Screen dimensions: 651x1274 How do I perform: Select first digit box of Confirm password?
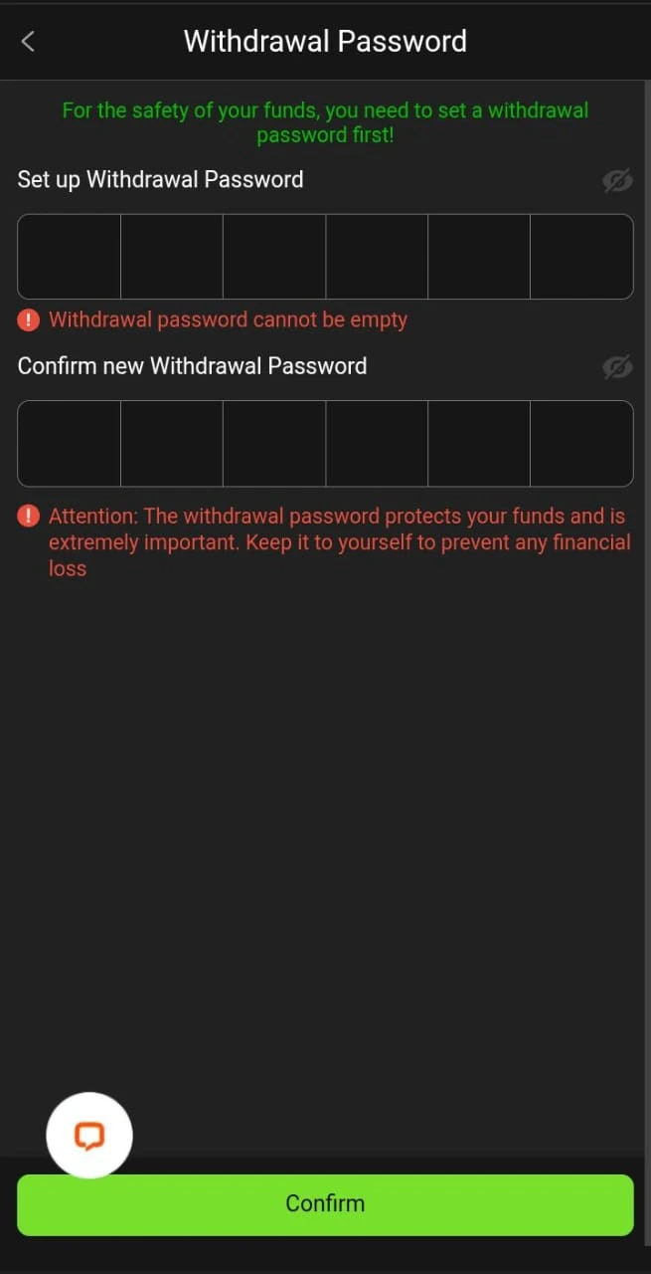(70, 443)
